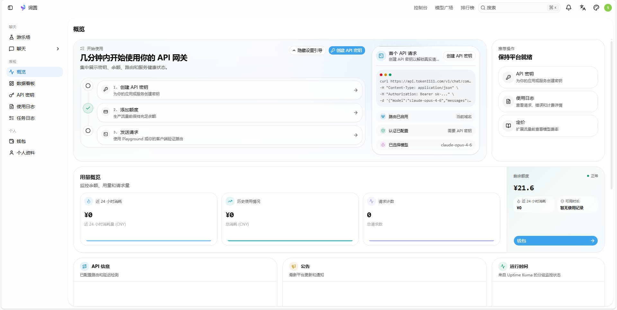Expand the 聊天 sidebar submenu chevron

click(58, 49)
